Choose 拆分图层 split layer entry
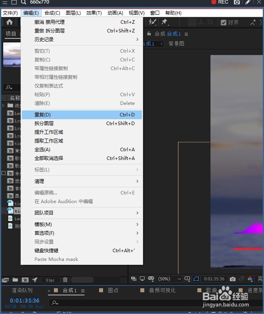The width and height of the screenshot is (264, 314). pos(82,124)
